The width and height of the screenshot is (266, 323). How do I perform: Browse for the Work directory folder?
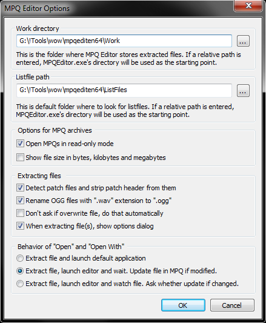pos(243,41)
